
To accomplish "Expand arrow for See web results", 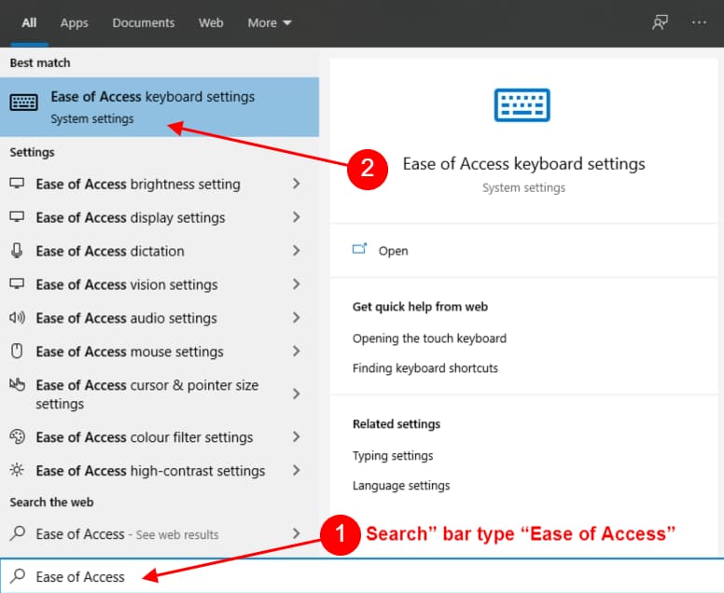I will click(296, 533).
